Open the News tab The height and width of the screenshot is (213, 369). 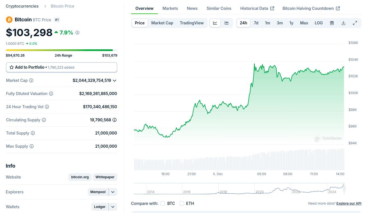[x=192, y=8]
